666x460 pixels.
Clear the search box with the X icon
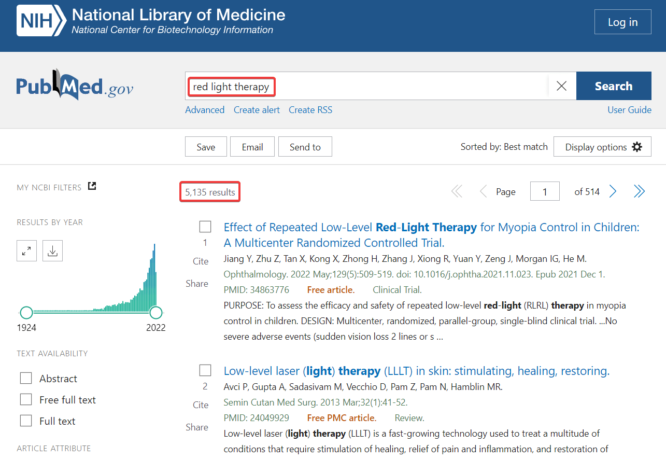pos(561,86)
